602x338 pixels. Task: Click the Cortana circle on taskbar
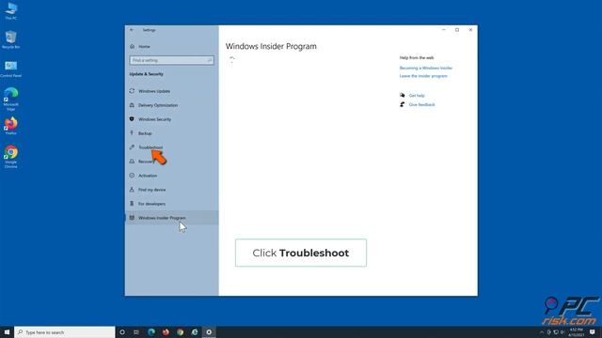click(x=122, y=331)
